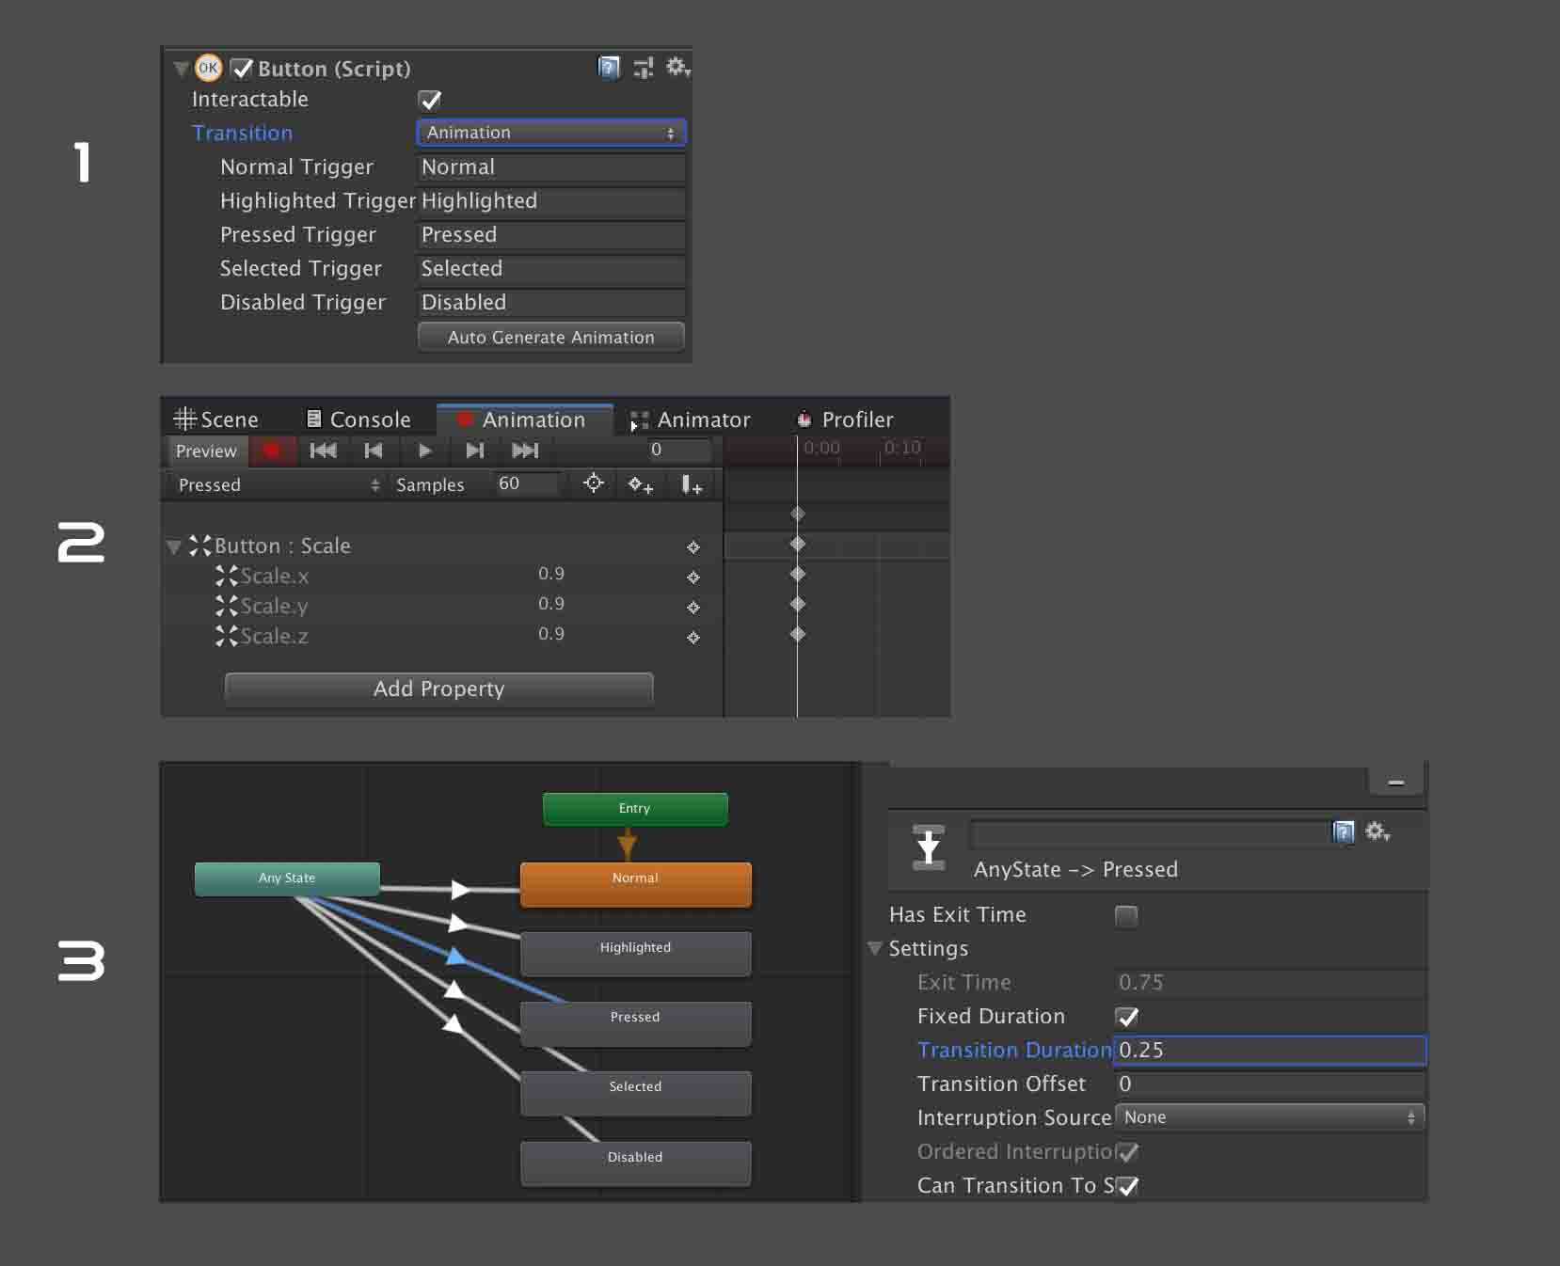Jump to the first frame in Animation window
Viewport: 1560px width, 1266px height.
coord(323,451)
